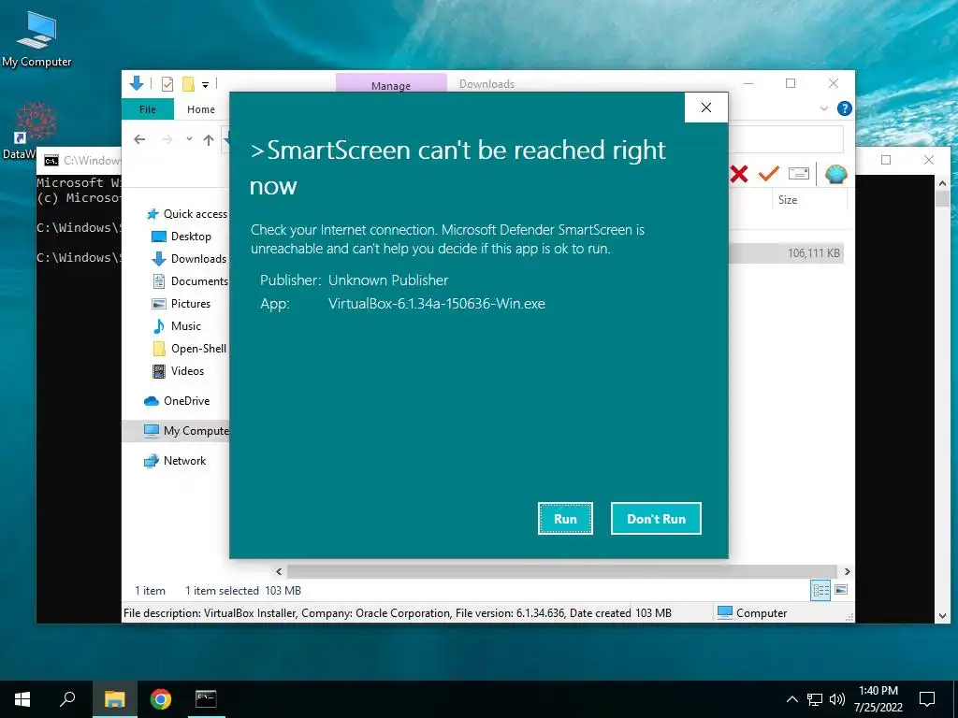Go back in File Explorer

[x=140, y=139]
